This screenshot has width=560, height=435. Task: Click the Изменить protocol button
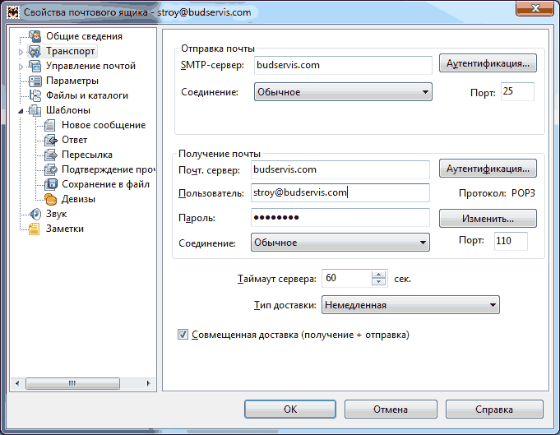pyautogui.click(x=488, y=218)
